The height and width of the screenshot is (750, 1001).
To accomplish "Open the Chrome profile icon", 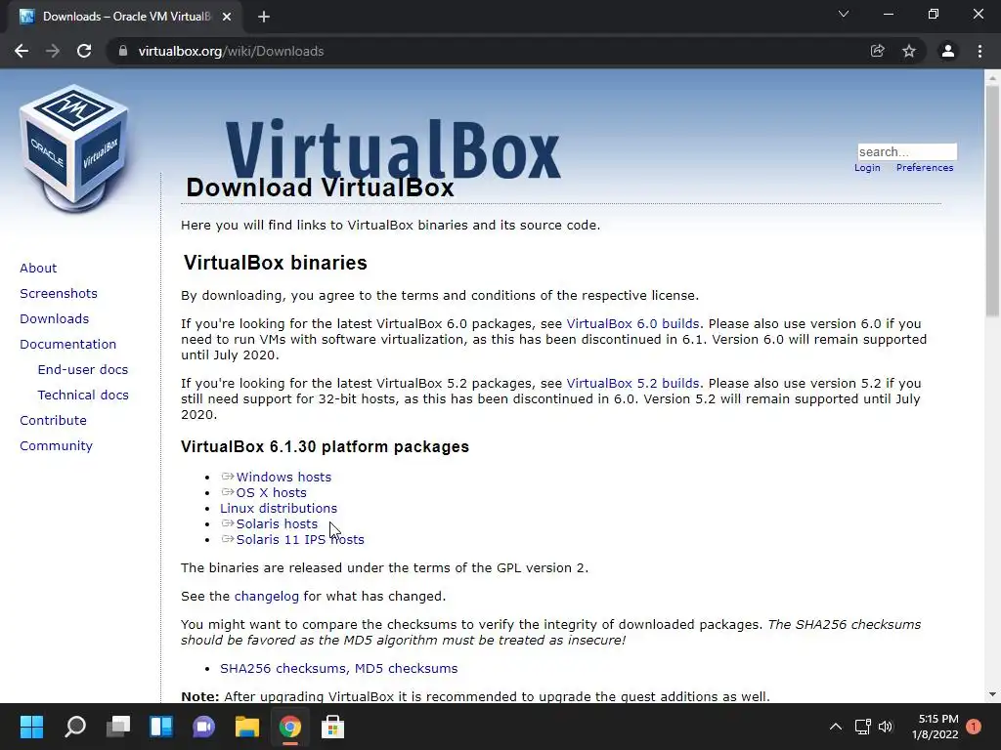I will (948, 51).
